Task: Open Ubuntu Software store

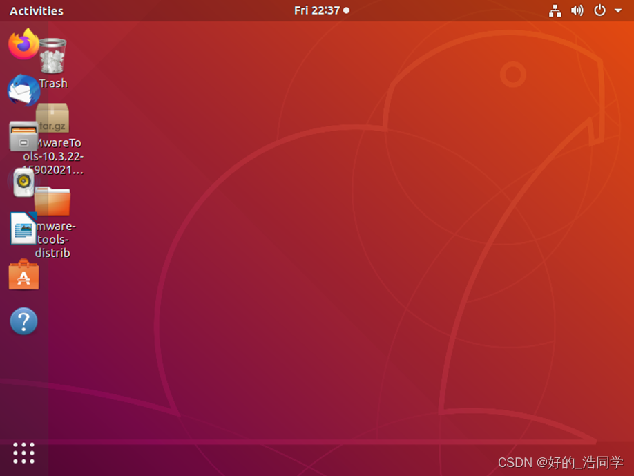Action: click(x=23, y=275)
